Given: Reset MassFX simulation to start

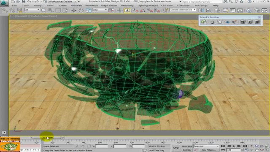Looking at the screenshot, I should tap(243, 22).
